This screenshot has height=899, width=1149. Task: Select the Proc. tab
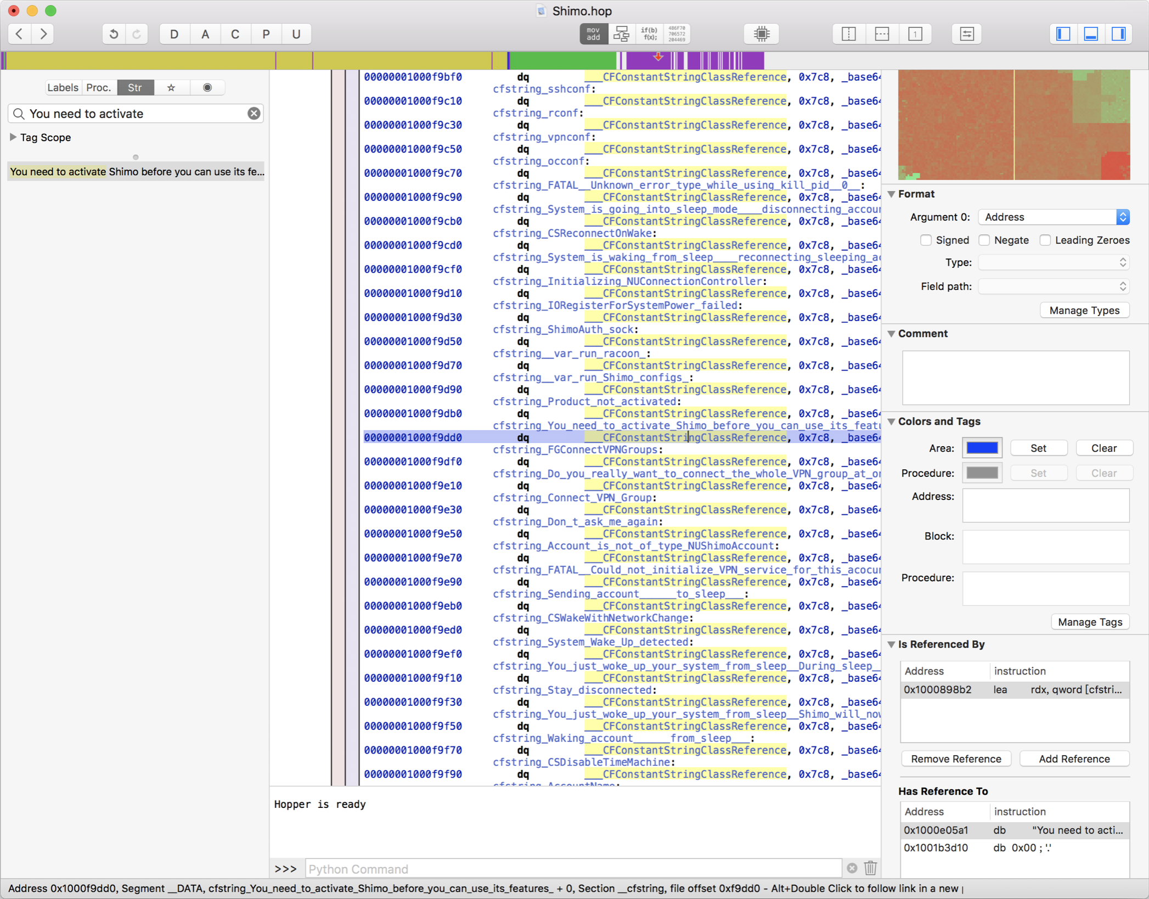(x=99, y=88)
